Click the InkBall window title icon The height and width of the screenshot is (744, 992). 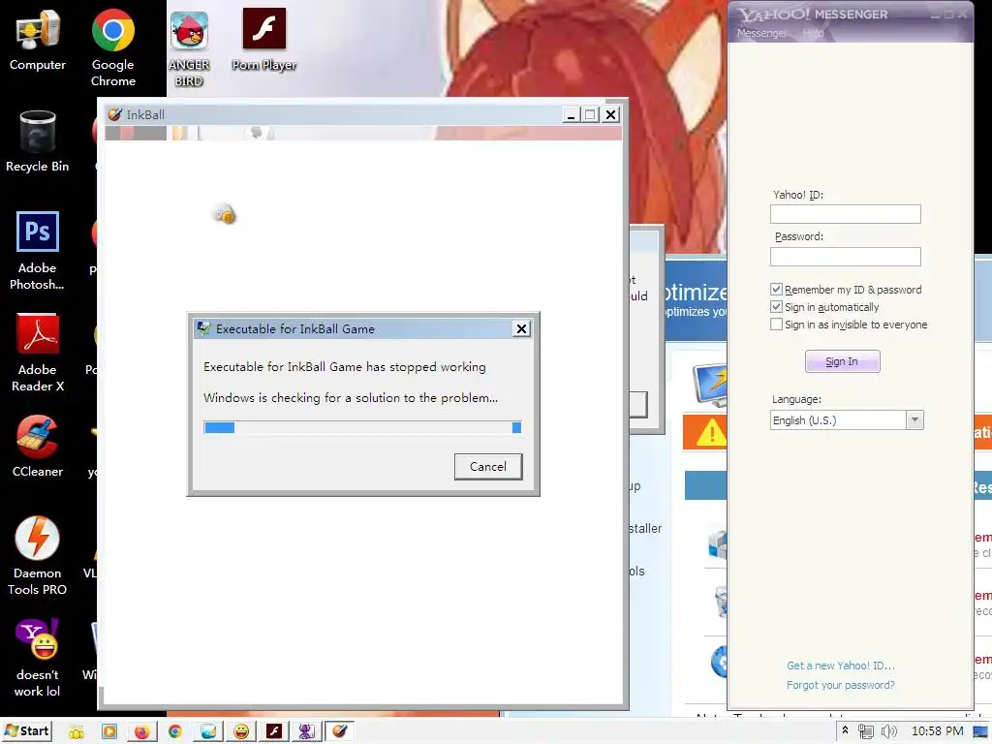click(x=114, y=114)
